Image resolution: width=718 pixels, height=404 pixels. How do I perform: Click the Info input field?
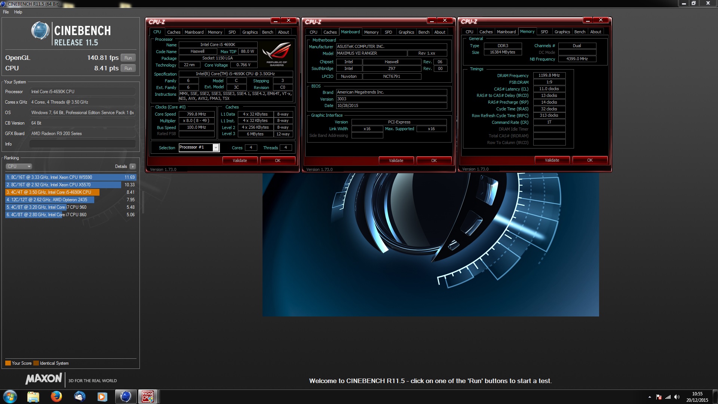click(x=82, y=144)
